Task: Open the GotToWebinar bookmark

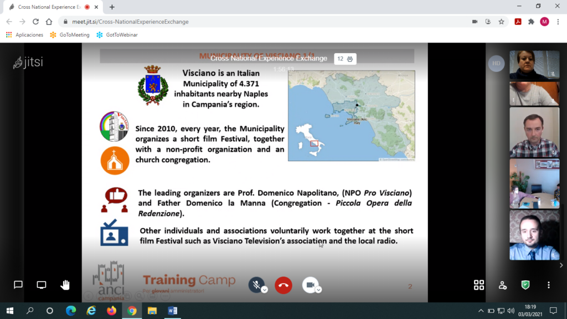Action: click(x=117, y=34)
